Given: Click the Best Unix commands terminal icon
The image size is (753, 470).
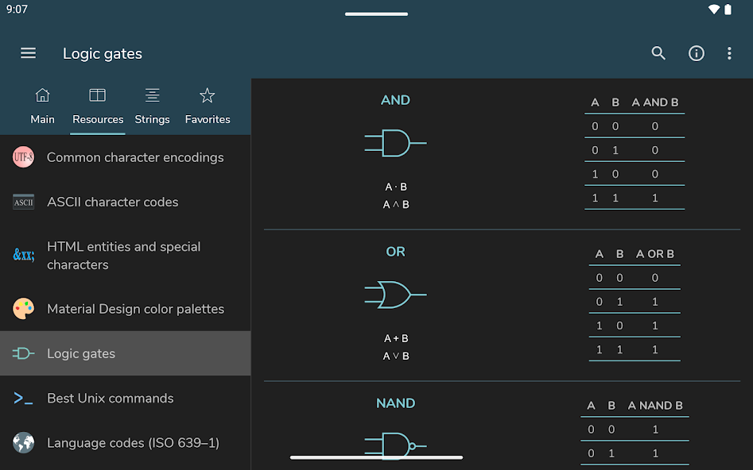Looking at the screenshot, I should point(23,398).
